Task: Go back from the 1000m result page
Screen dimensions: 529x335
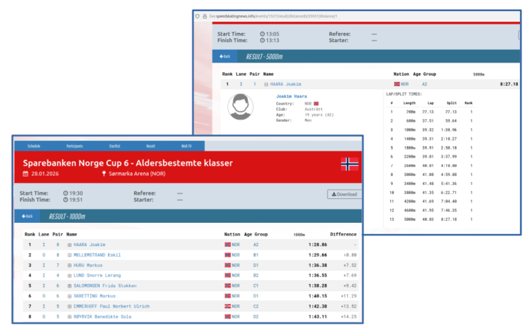Action: tap(26, 216)
